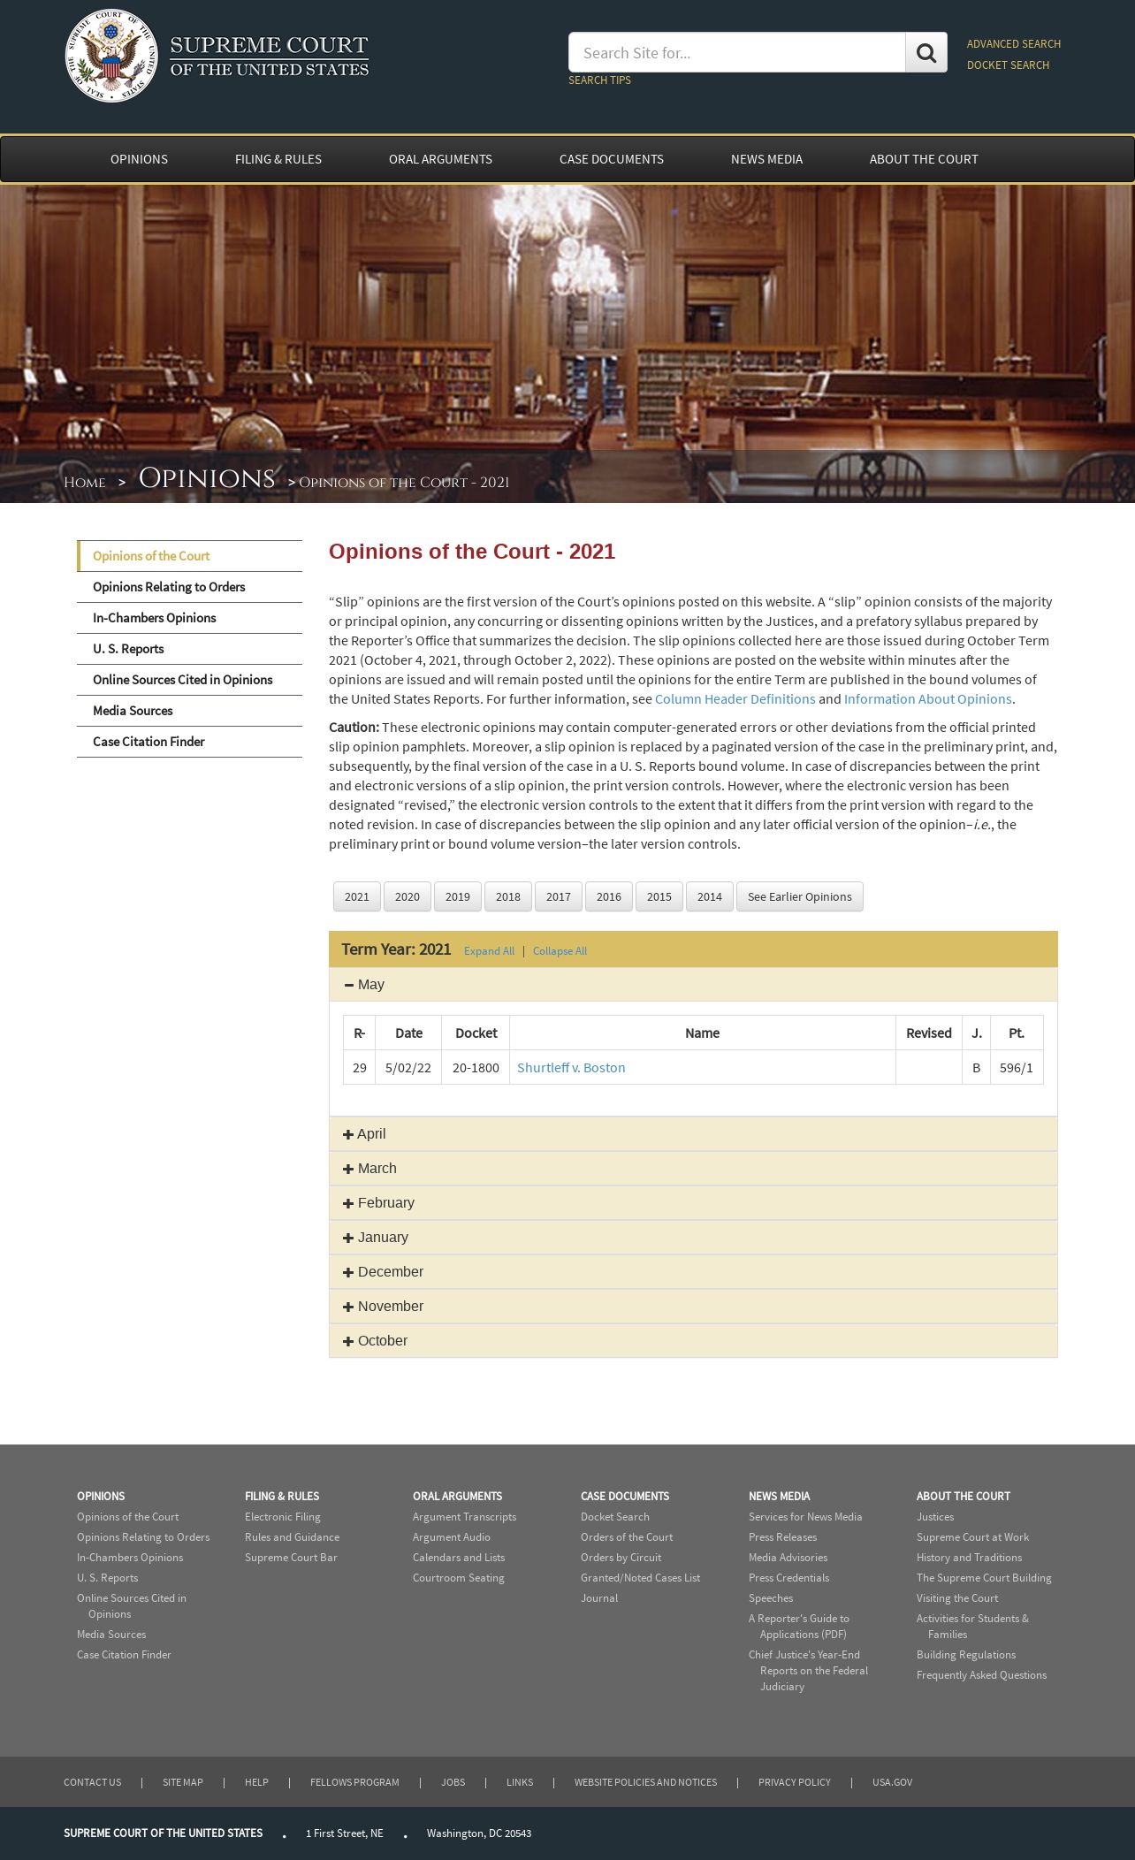Switch to the 2019 term tab
This screenshot has height=1860, width=1135.
[458, 896]
